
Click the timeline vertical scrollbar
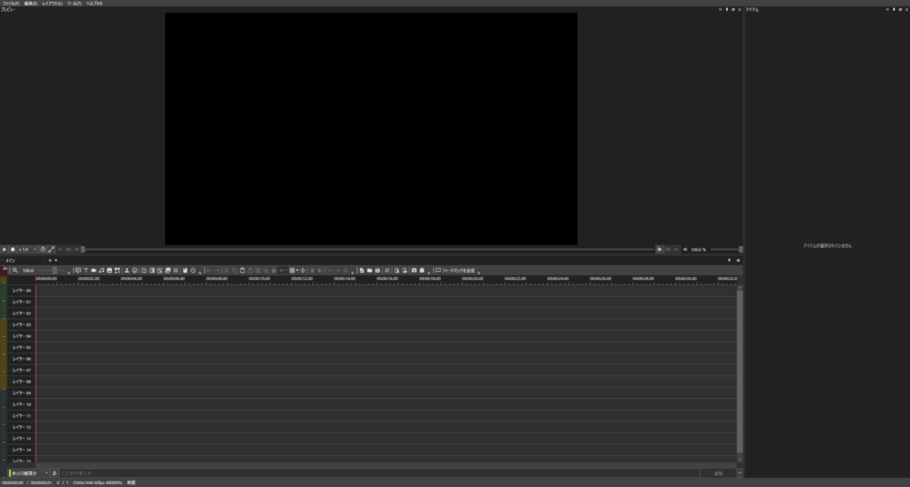pos(740,371)
